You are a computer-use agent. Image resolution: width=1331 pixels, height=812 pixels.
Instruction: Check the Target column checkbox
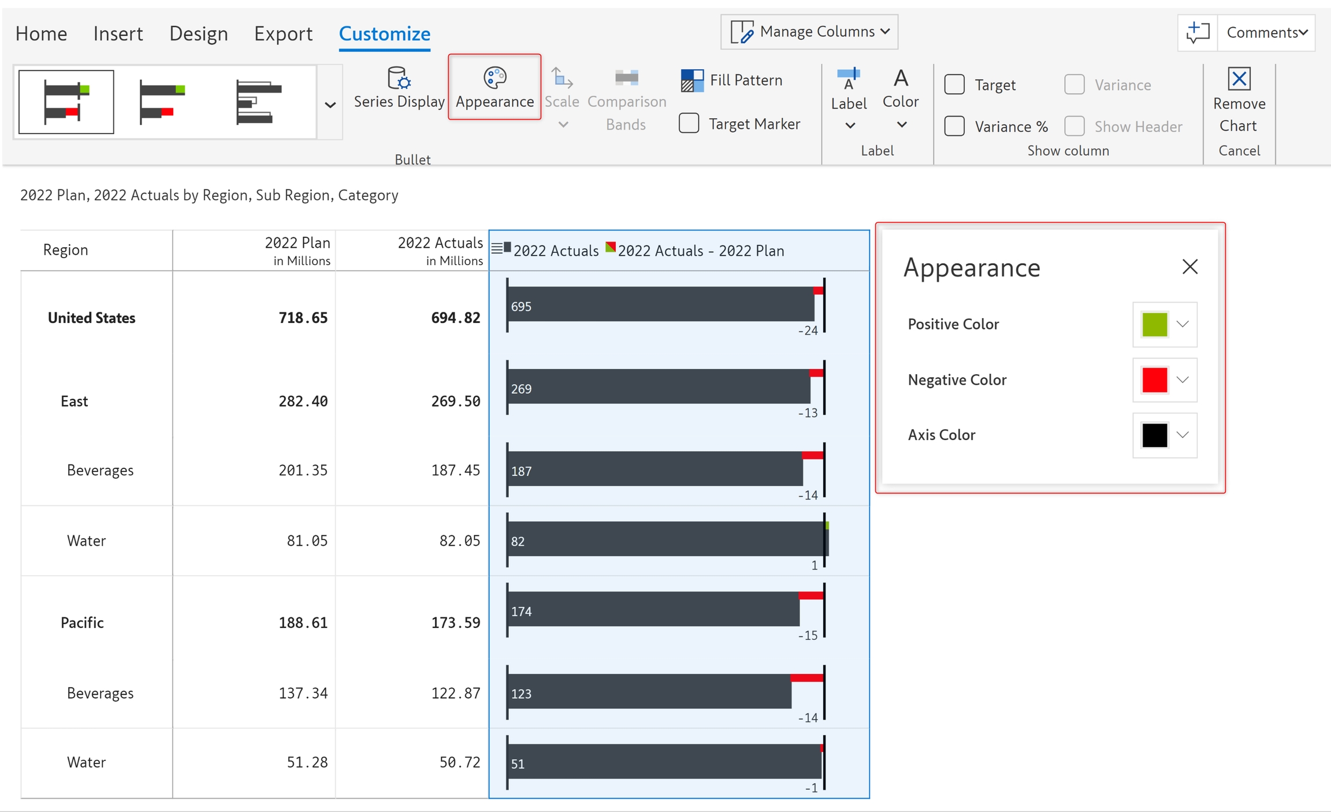pyautogui.click(x=954, y=85)
